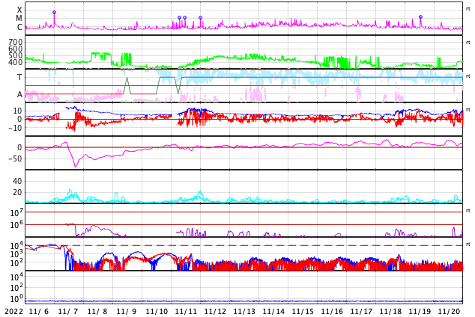Click the X flare class axis label
This screenshot has width=475, height=317.
click(19, 10)
